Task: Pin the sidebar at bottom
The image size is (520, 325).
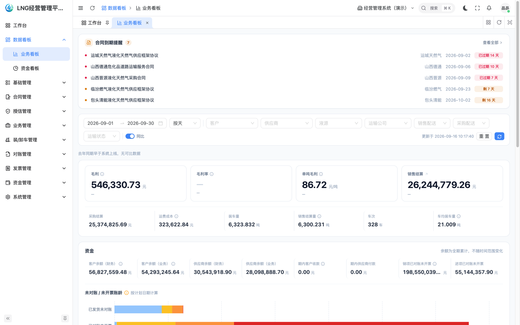Action: click(x=65, y=318)
